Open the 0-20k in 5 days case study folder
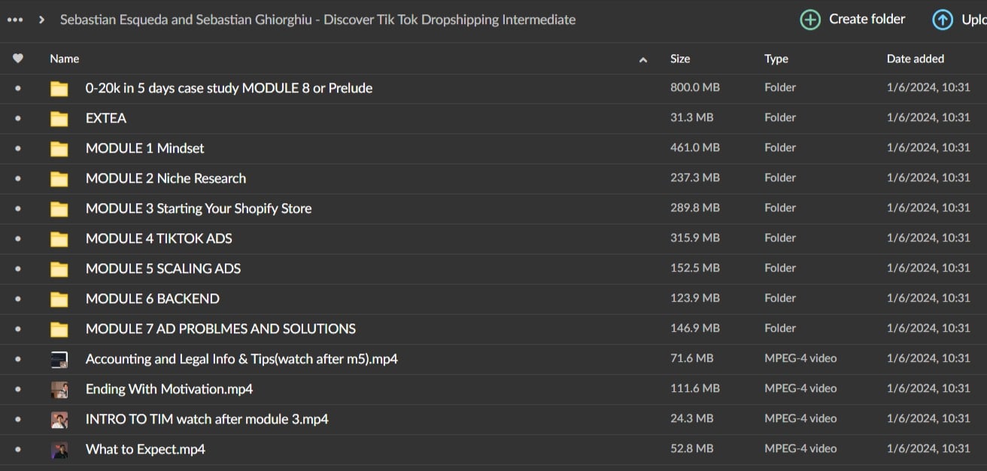Image resolution: width=987 pixels, height=471 pixels. coord(229,88)
